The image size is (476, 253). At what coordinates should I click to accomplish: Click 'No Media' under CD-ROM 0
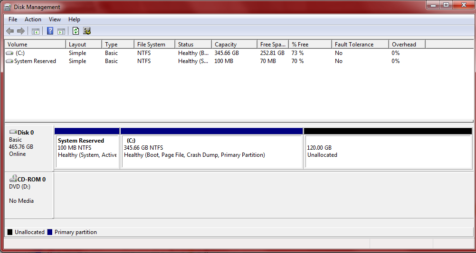click(21, 201)
